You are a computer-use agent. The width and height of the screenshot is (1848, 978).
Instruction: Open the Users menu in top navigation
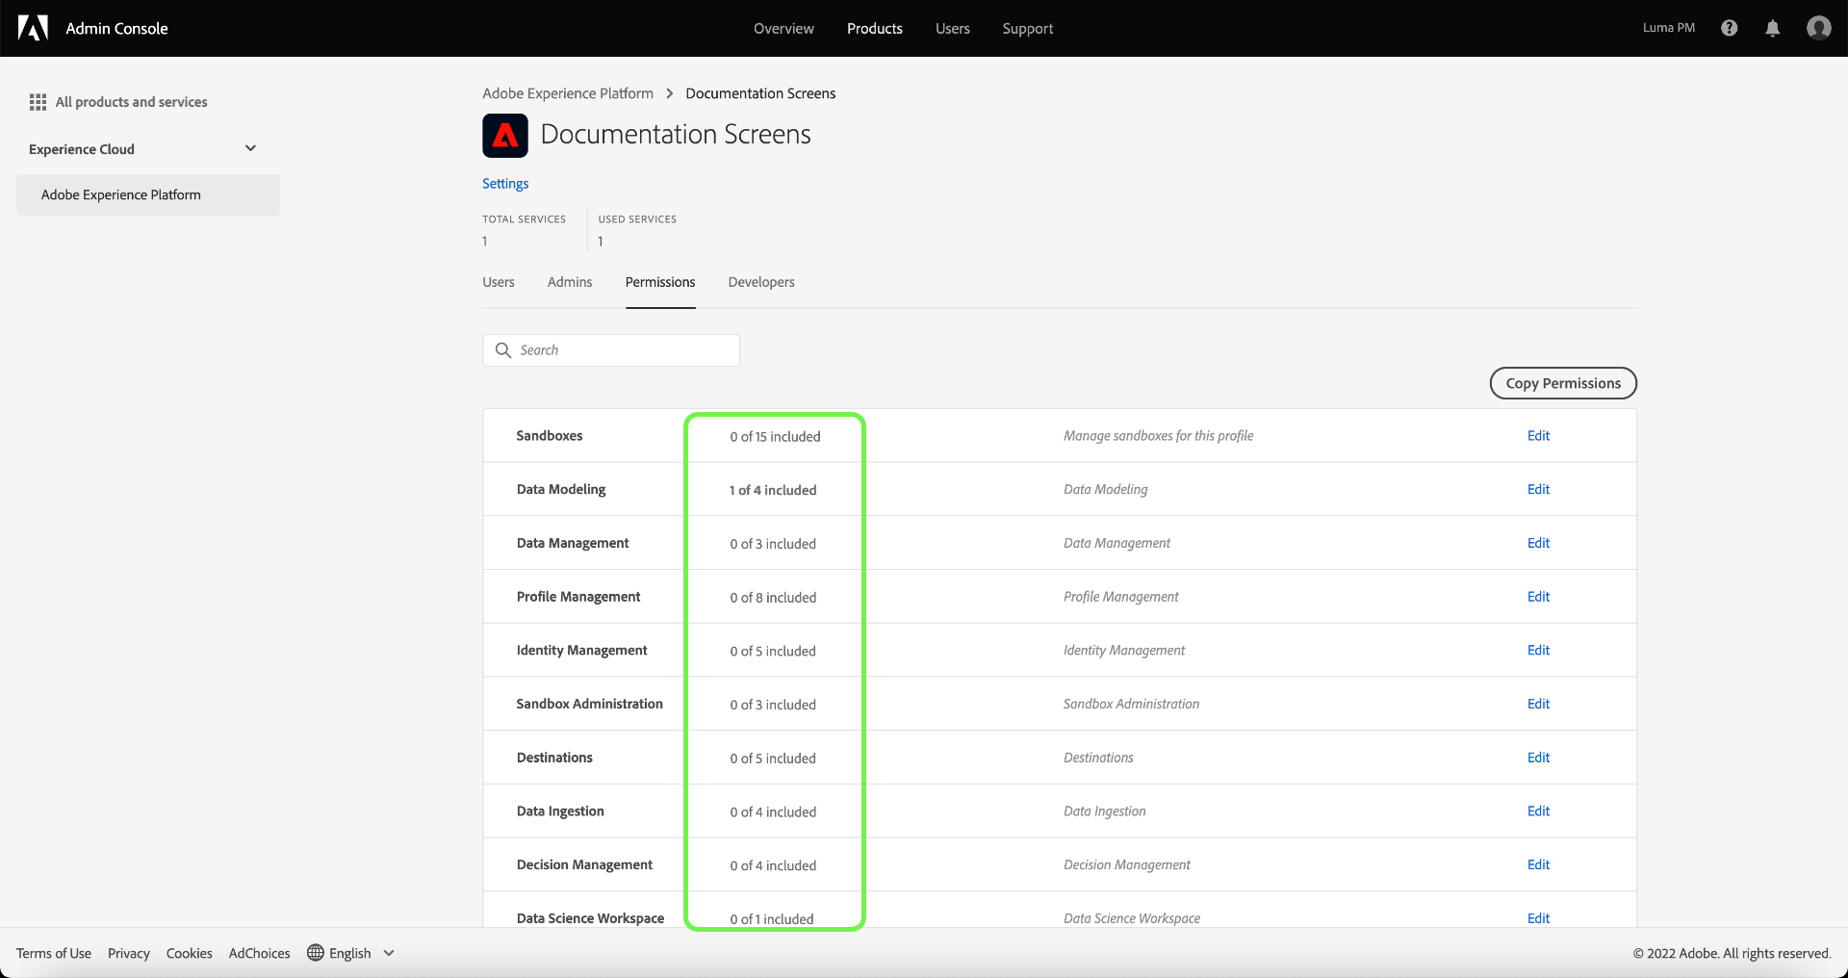[953, 29]
